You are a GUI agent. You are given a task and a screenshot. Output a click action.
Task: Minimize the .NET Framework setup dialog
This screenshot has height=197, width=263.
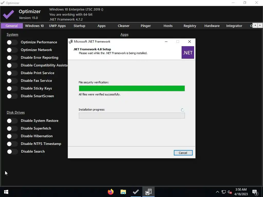pyautogui.click(x=166, y=42)
